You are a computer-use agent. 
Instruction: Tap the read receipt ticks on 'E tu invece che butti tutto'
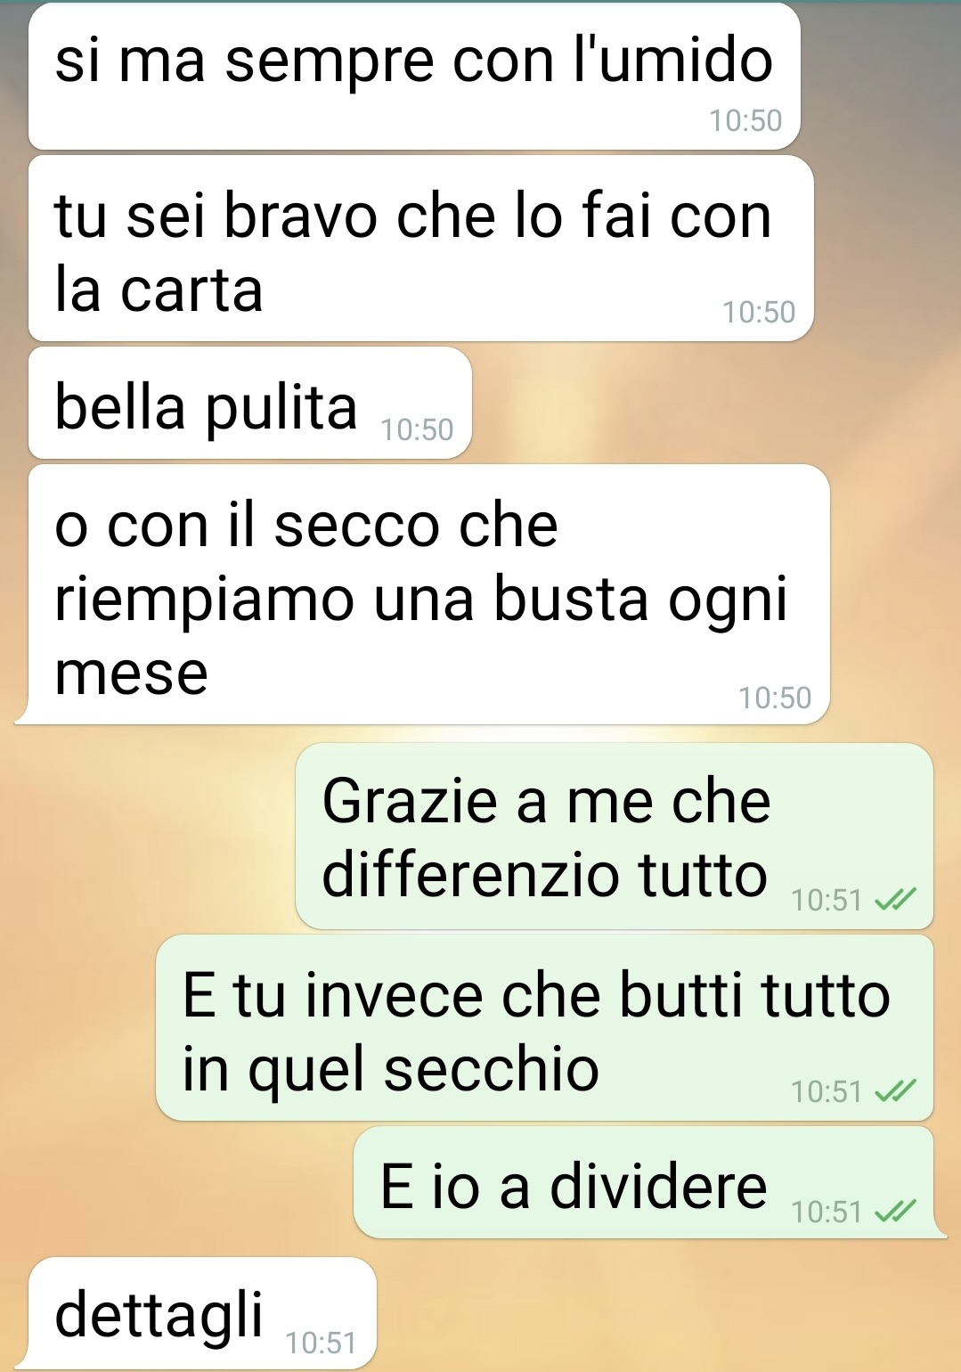pos(895,1091)
